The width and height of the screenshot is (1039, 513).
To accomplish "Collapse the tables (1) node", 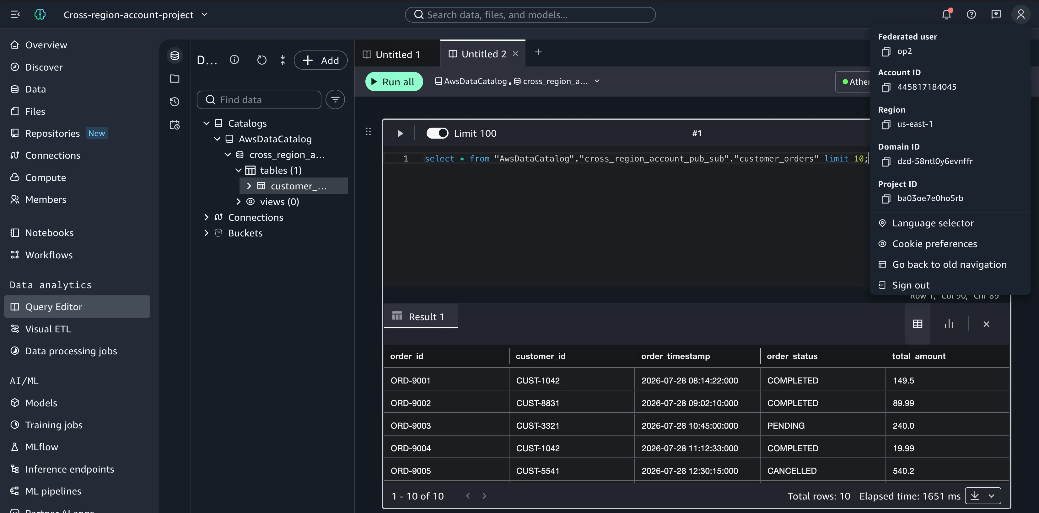I will click(238, 171).
